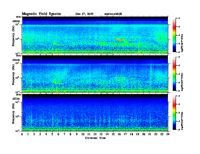Screen dimensions: 200x154
Task: Click the 'Universal Time' axis title
Action: (95, 138)
